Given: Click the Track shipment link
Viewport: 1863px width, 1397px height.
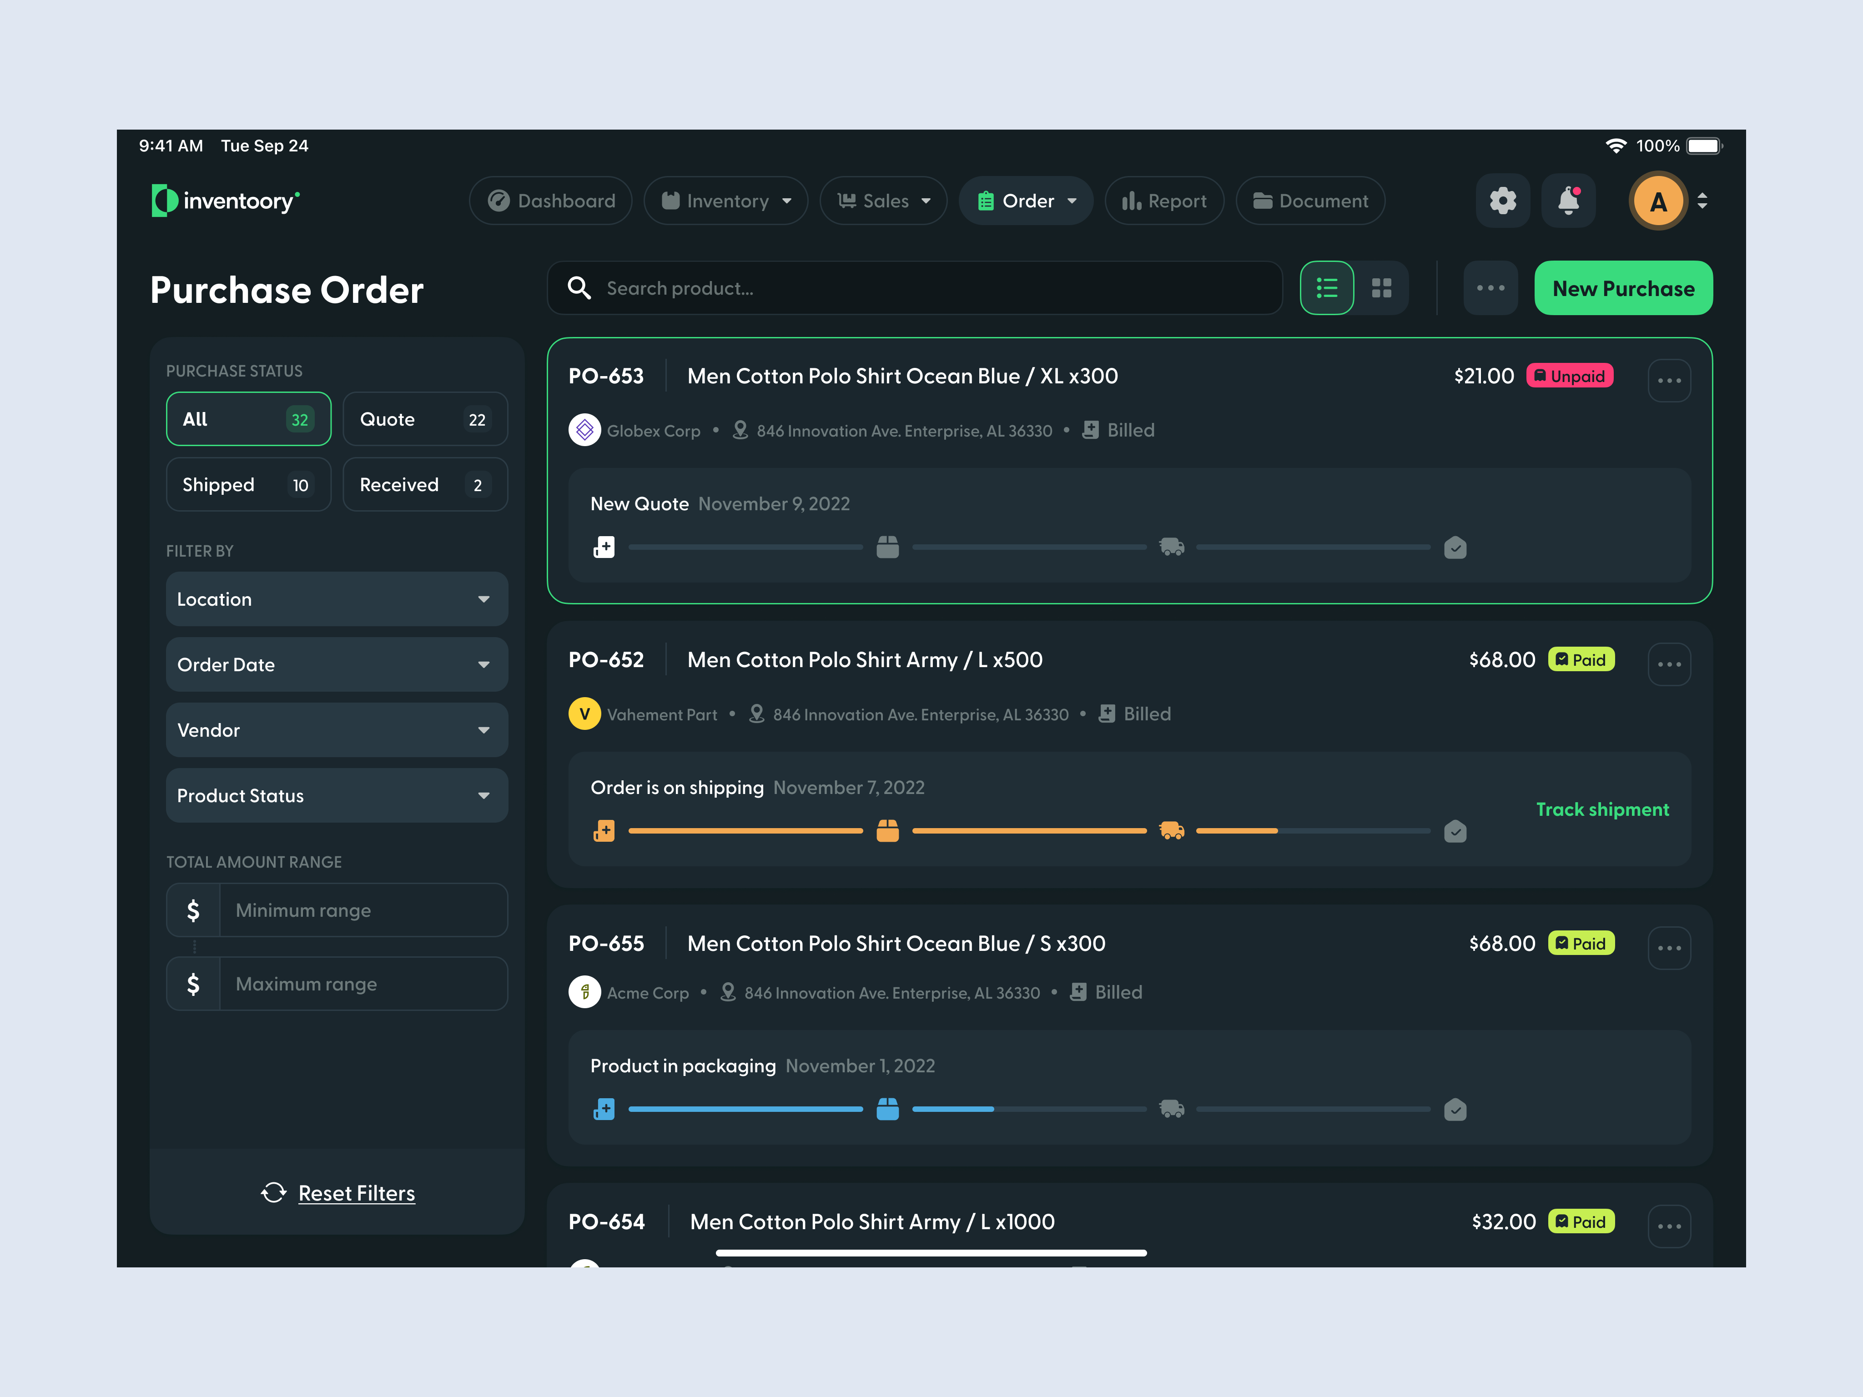Looking at the screenshot, I should pyautogui.click(x=1602, y=809).
